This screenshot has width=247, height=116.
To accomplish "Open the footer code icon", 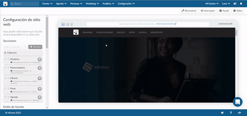I will 239,113.
